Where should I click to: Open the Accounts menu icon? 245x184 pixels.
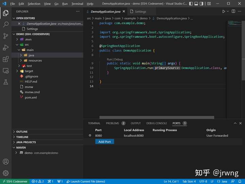(x=6, y=162)
